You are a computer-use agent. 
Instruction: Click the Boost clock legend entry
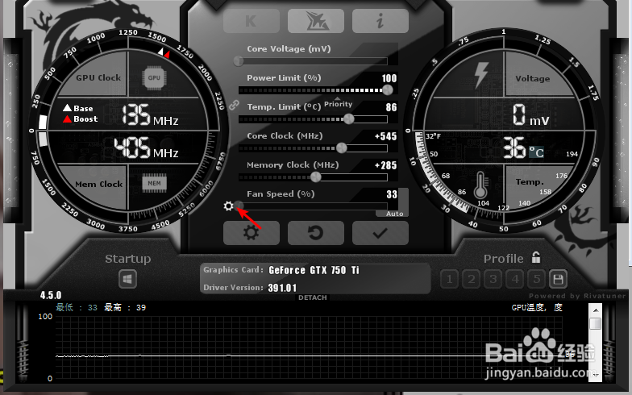pyautogui.click(x=81, y=119)
